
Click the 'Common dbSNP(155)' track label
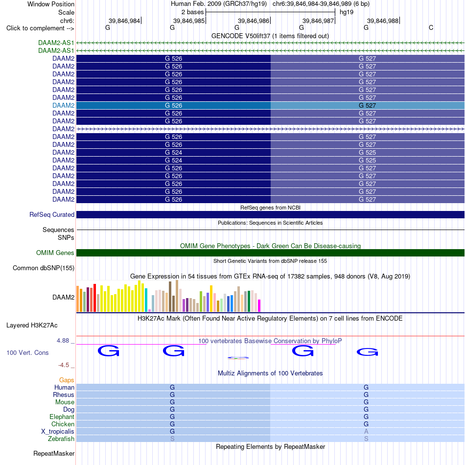tap(43, 268)
